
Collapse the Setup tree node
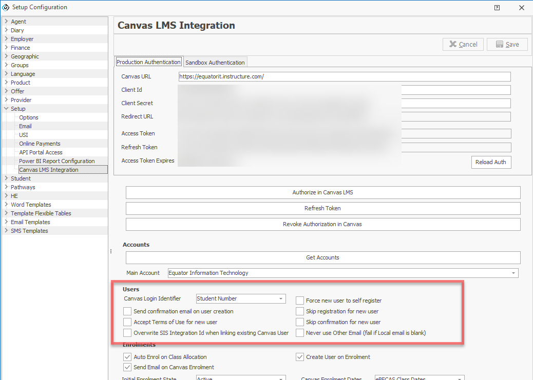[x=6, y=109]
